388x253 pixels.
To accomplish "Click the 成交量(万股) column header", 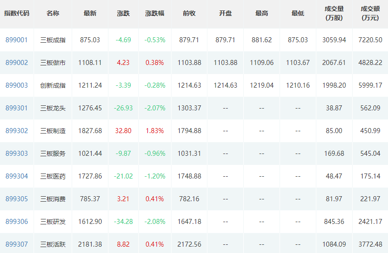I will point(334,13).
